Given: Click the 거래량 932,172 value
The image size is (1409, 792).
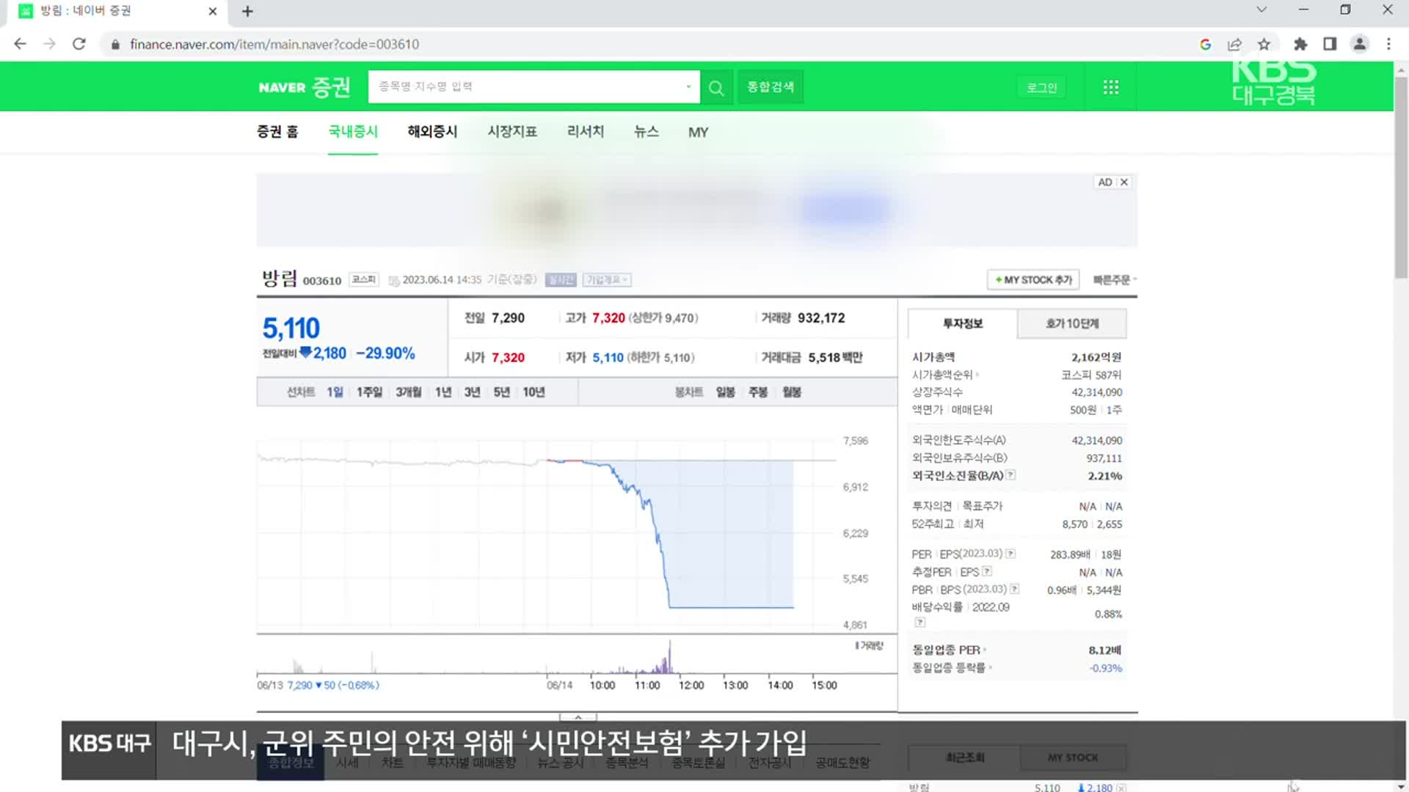Looking at the screenshot, I should coord(821,318).
